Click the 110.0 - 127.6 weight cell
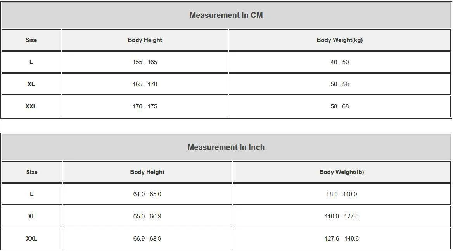 342,216
